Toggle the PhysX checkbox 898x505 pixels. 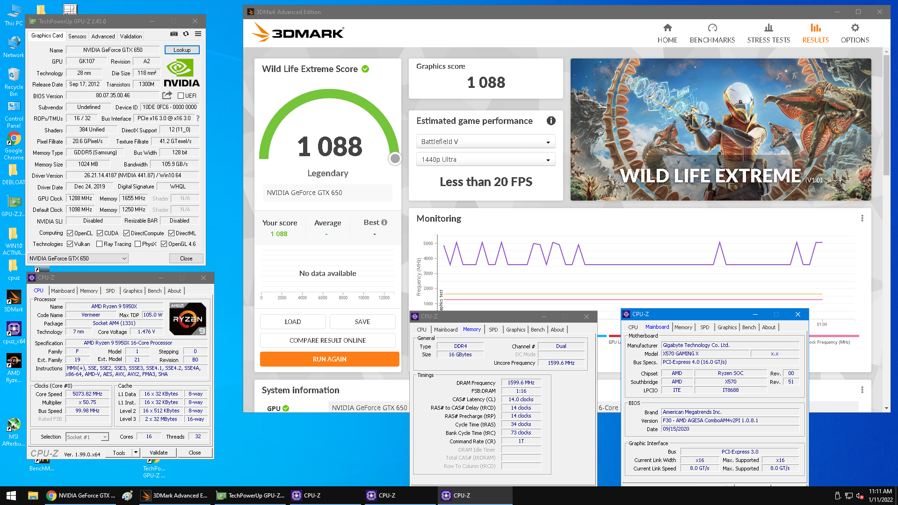coord(138,244)
